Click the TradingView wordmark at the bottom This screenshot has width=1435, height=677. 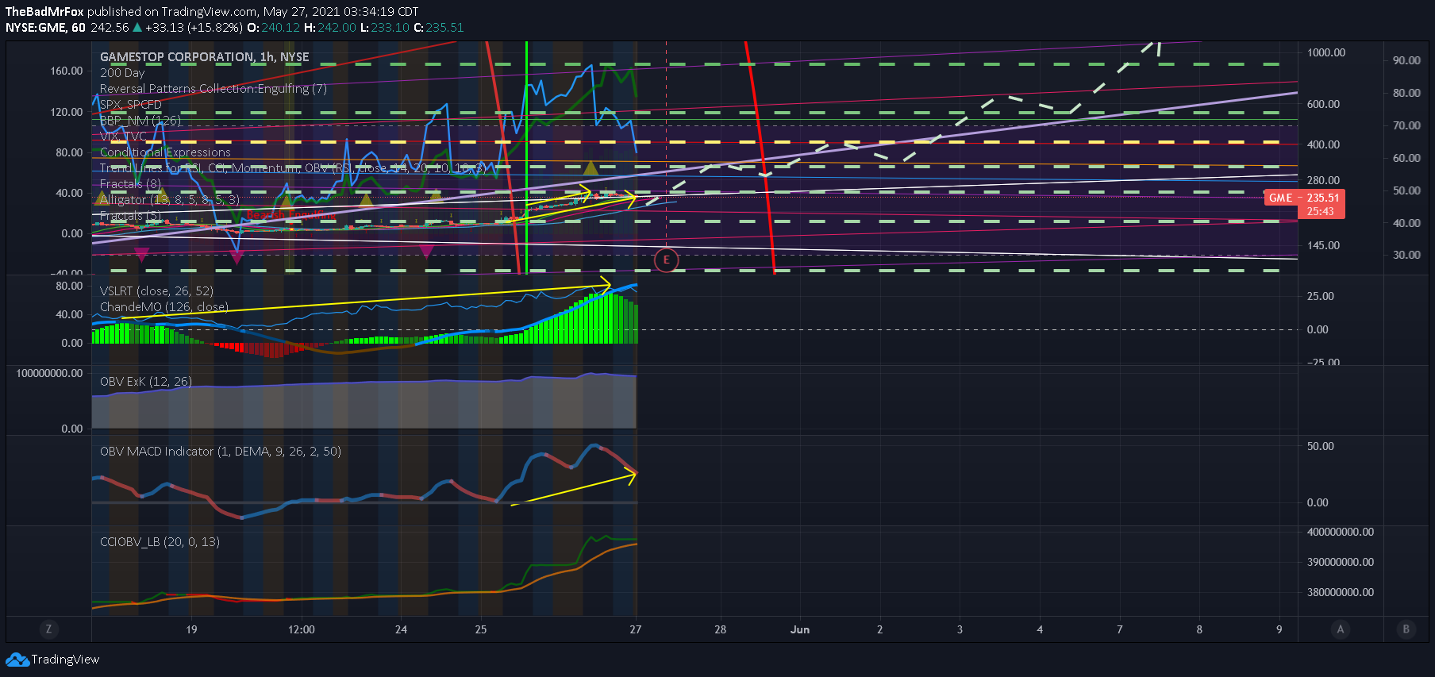(65, 660)
